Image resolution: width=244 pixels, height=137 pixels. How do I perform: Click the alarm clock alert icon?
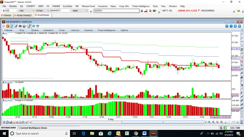click(x=38, y=26)
